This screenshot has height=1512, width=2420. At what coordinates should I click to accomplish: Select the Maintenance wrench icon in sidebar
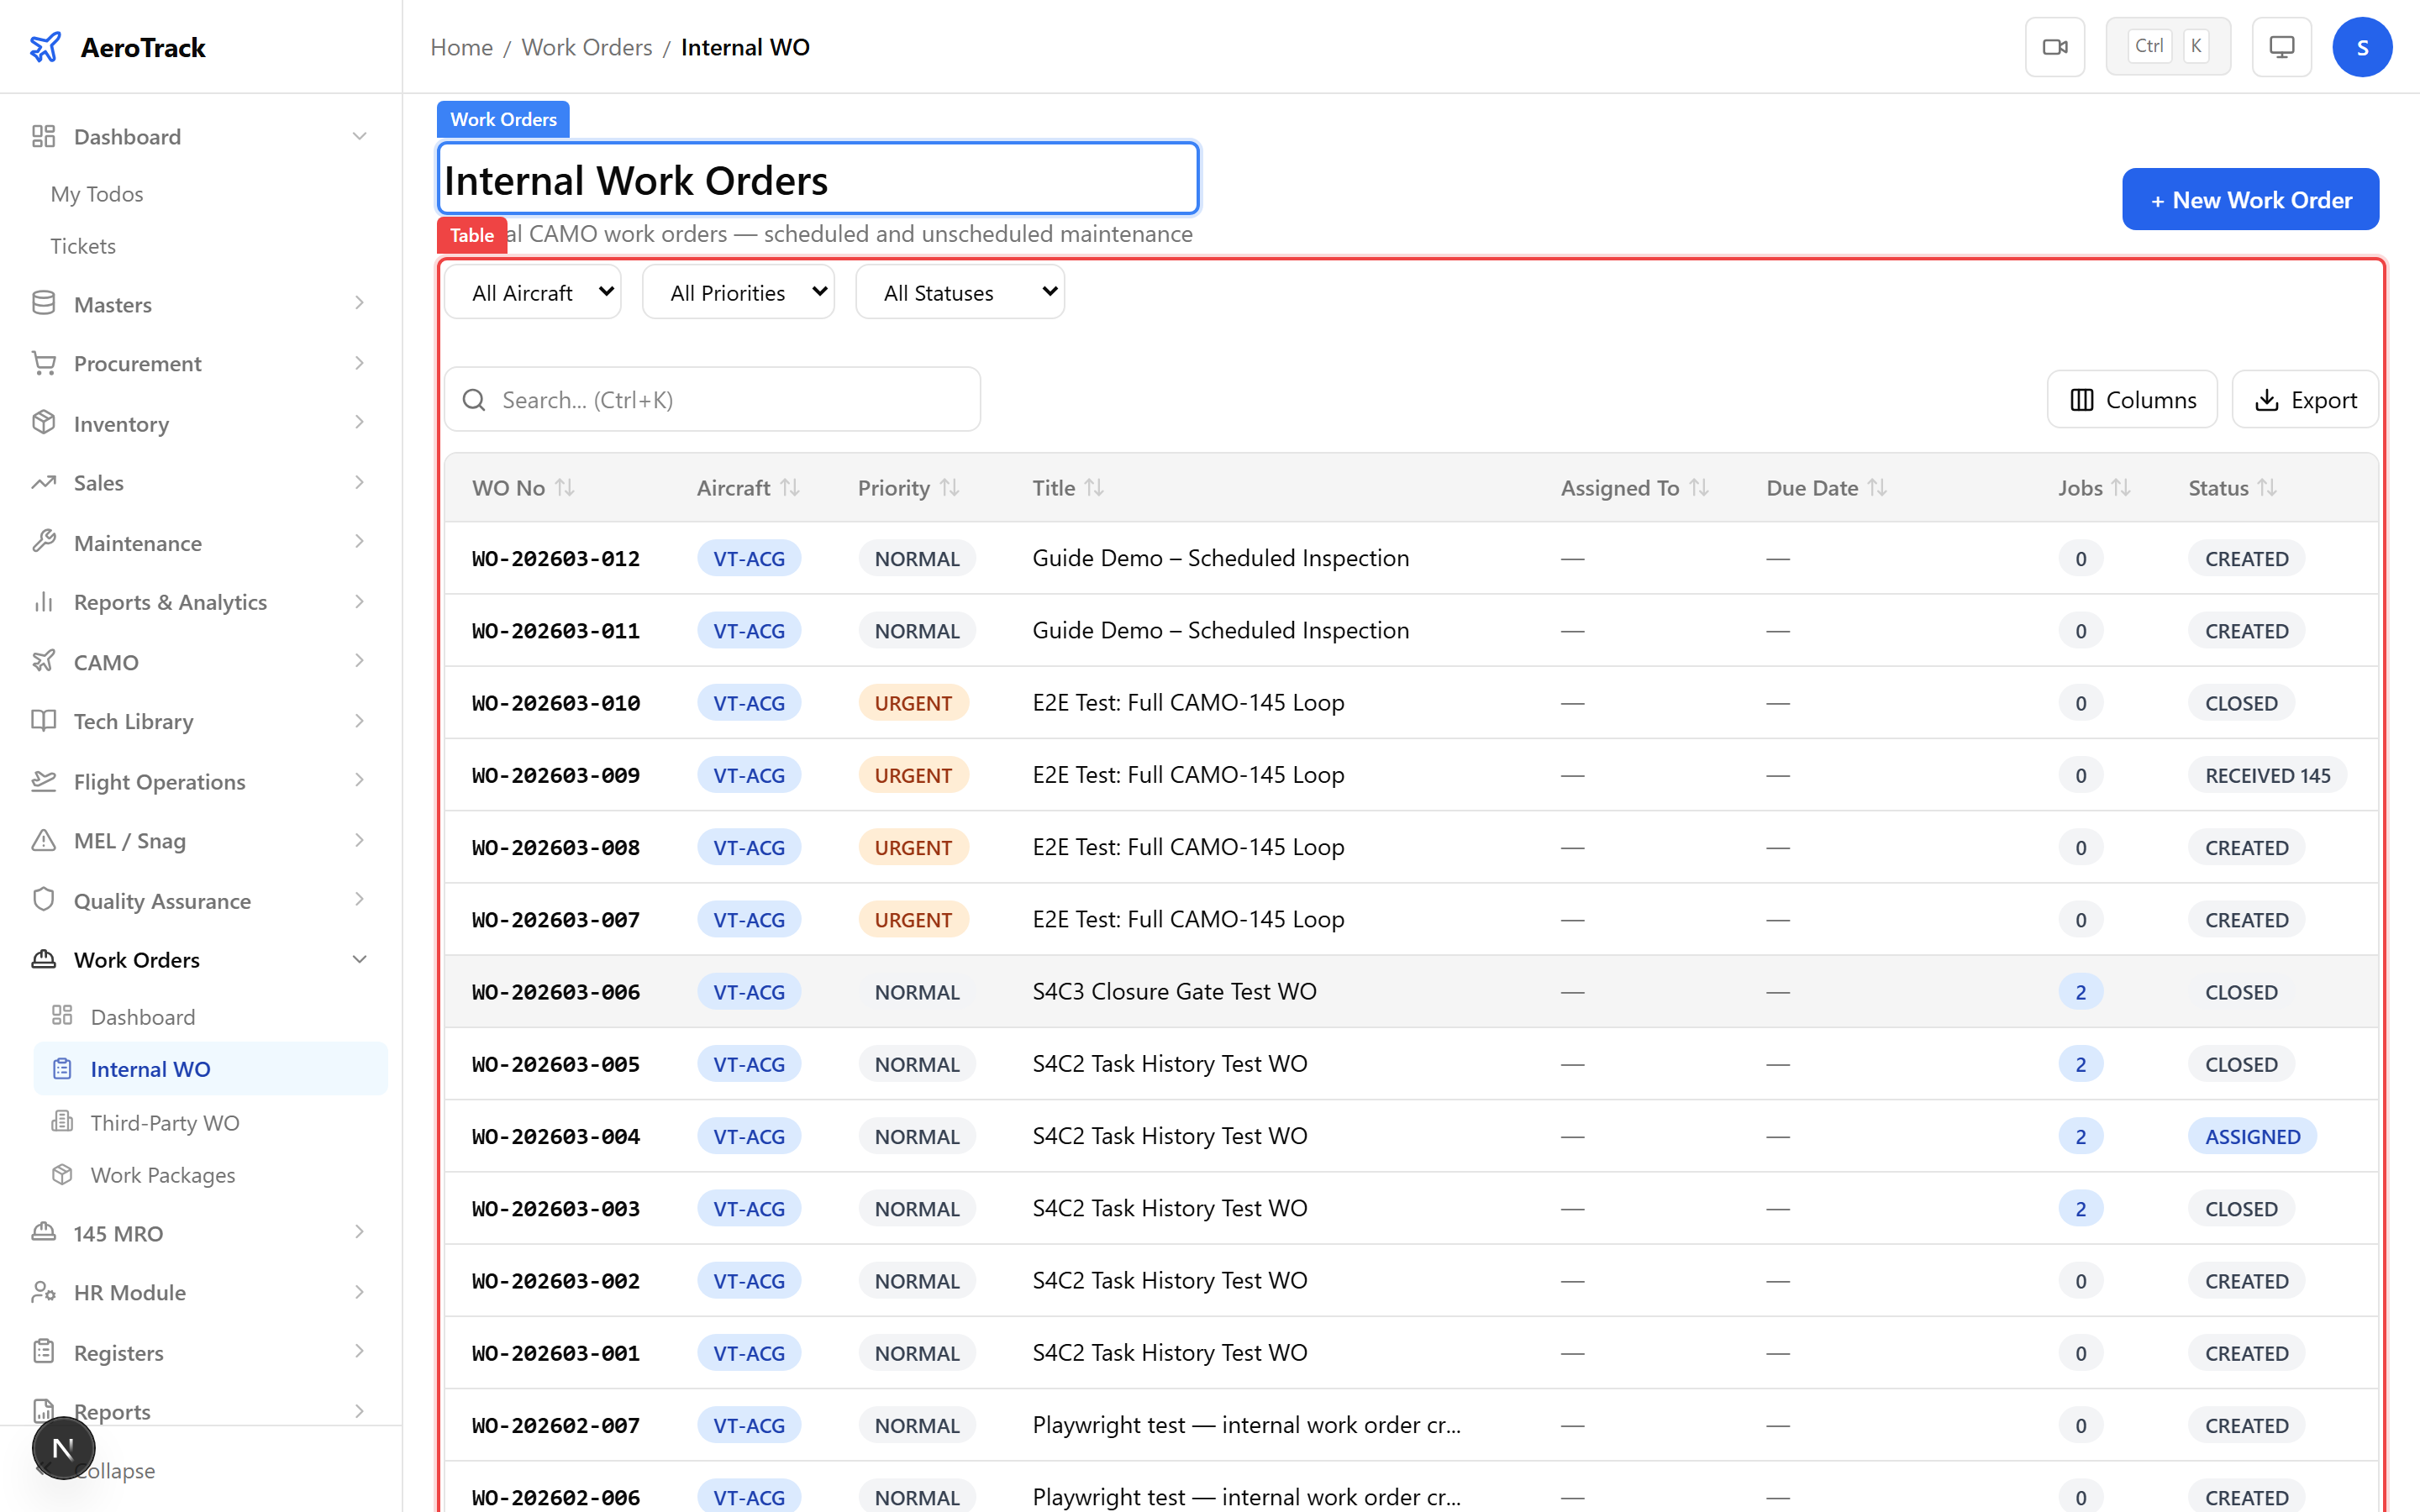pyautogui.click(x=44, y=542)
